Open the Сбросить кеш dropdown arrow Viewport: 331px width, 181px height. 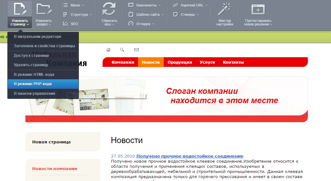tap(113, 25)
